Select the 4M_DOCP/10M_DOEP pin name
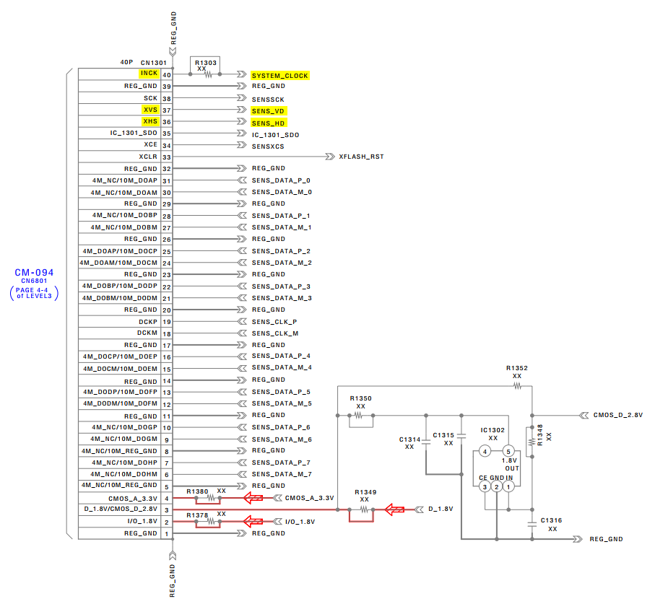The image size is (655, 604). (x=121, y=357)
